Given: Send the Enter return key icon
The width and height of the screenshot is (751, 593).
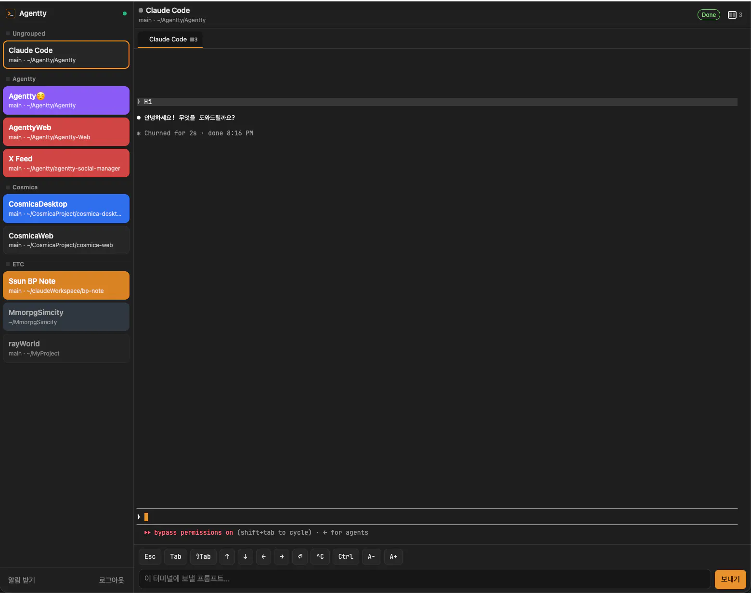Looking at the screenshot, I should tap(300, 556).
